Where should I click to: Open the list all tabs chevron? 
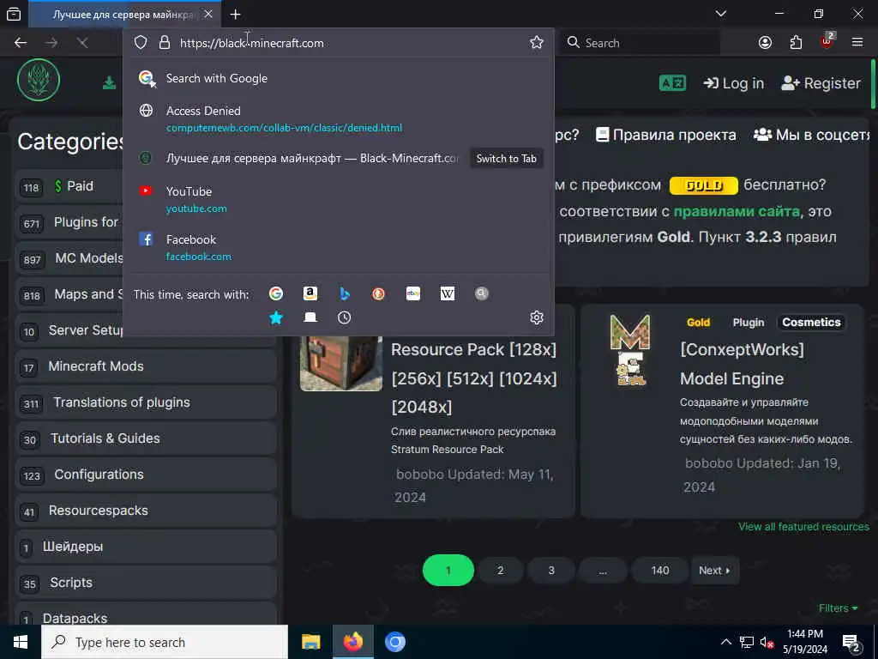tap(721, 14)
